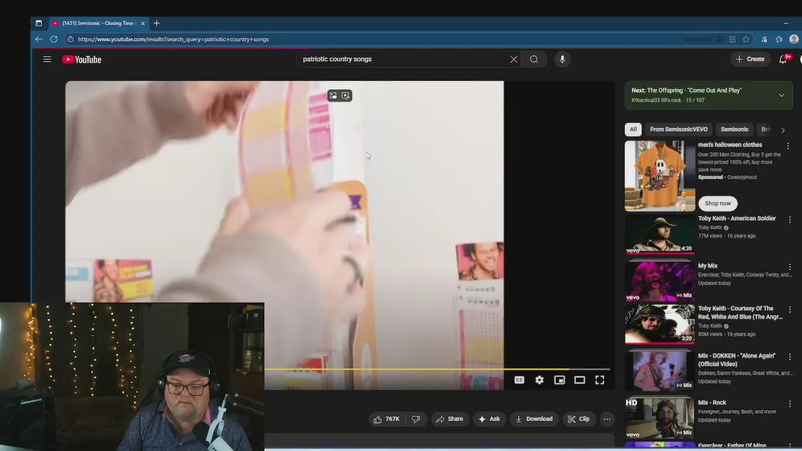Click the second overlay icon atop video

coord(345,96)
